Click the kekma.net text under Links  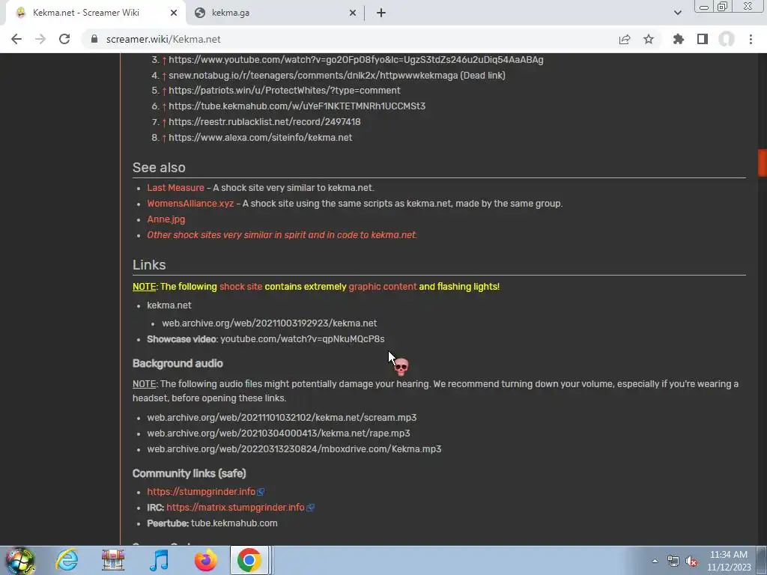[x=169, y=305]
